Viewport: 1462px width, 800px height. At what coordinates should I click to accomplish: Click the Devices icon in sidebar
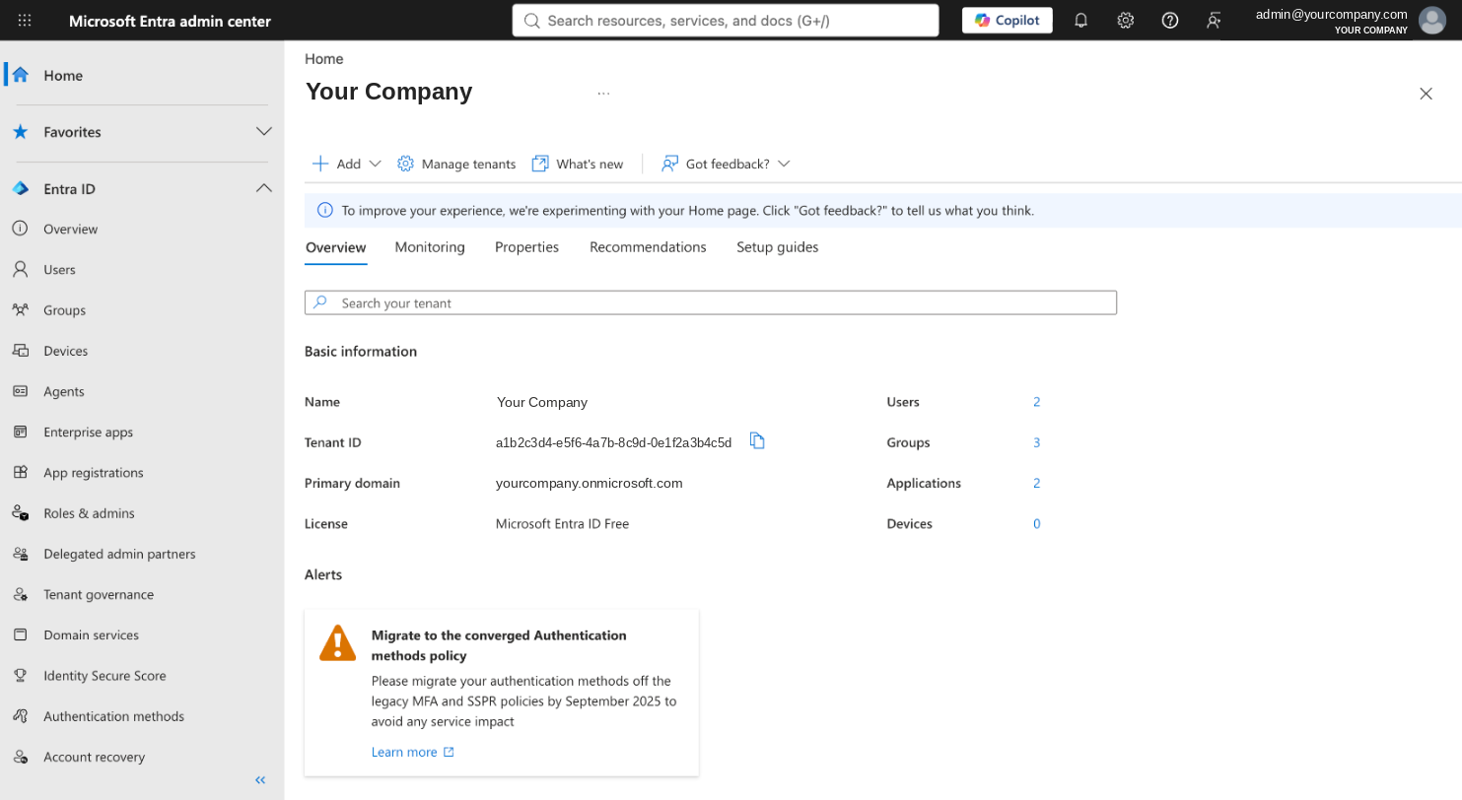(20, 351)
